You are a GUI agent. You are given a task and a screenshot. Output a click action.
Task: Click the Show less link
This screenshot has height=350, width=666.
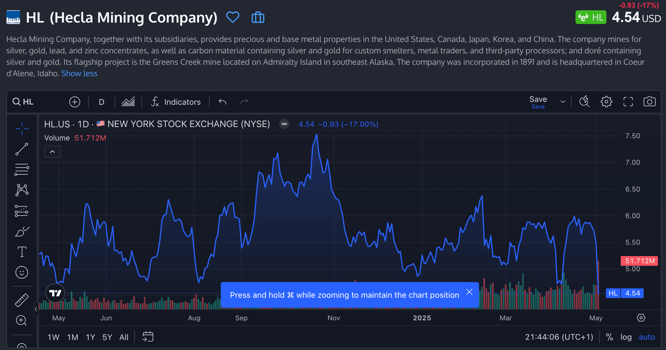pyautogui.click(x=79, y=74)
